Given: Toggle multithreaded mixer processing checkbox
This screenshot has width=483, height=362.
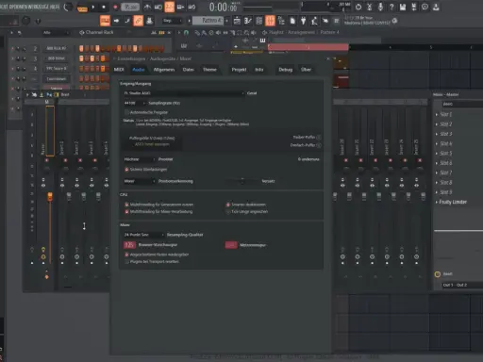Looking at the screenshot, I should [126, 212].
